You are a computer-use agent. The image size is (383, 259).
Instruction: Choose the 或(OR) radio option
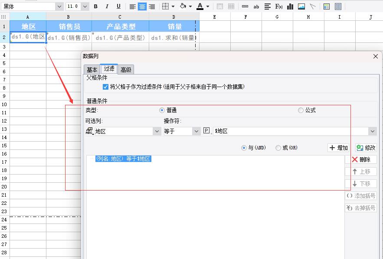278,148
